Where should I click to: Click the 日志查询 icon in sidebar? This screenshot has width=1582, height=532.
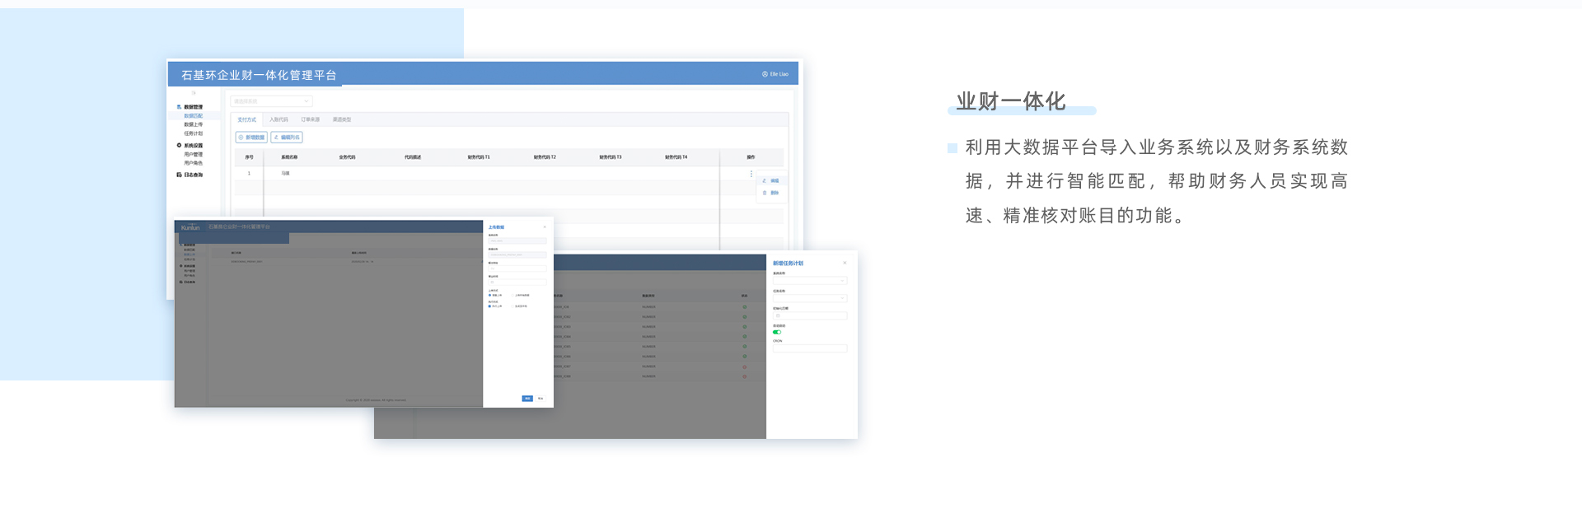(x=179, y=175)
